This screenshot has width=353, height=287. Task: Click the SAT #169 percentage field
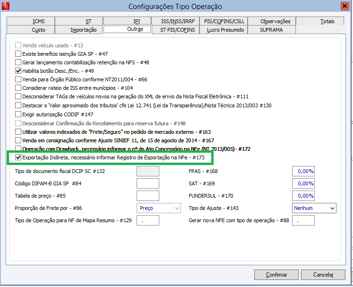pos(303,183)
